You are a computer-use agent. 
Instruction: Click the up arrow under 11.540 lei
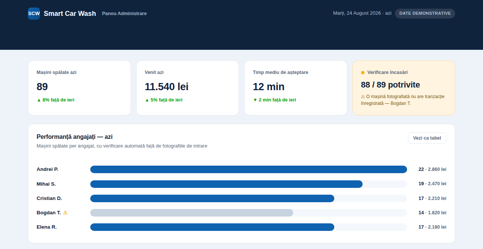[147, 100]
